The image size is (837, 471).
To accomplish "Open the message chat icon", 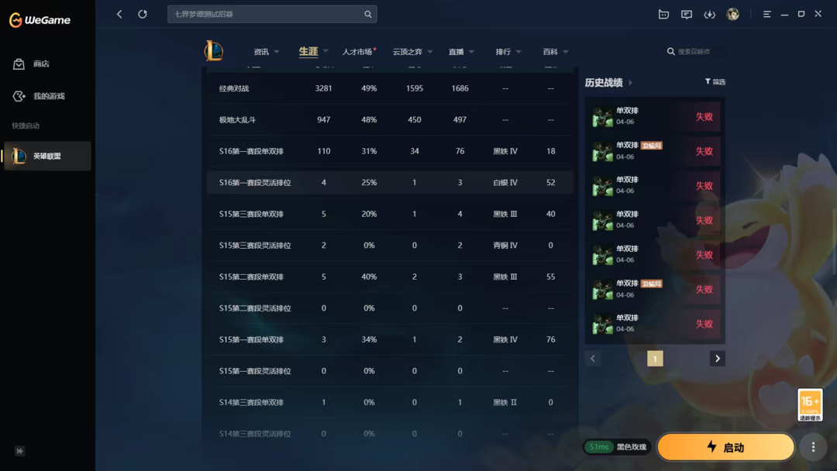I will click(x=687, y=14).
